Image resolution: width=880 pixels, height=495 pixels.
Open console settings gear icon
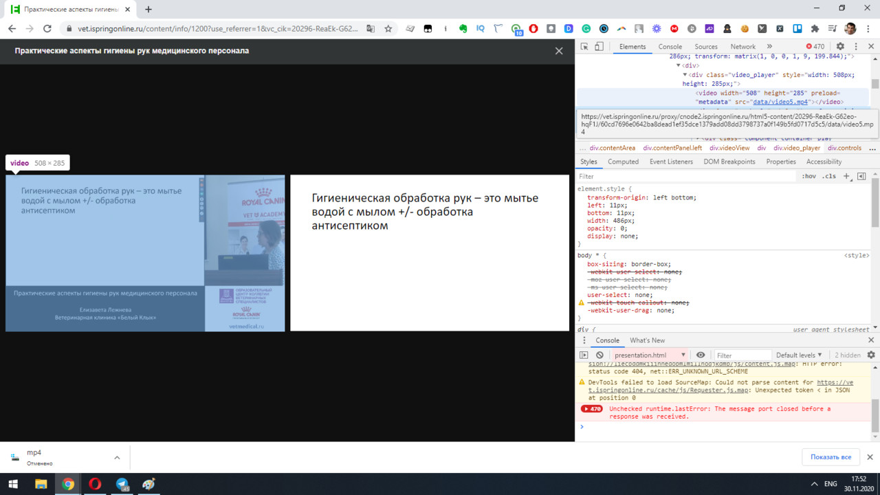click(871, 355)
